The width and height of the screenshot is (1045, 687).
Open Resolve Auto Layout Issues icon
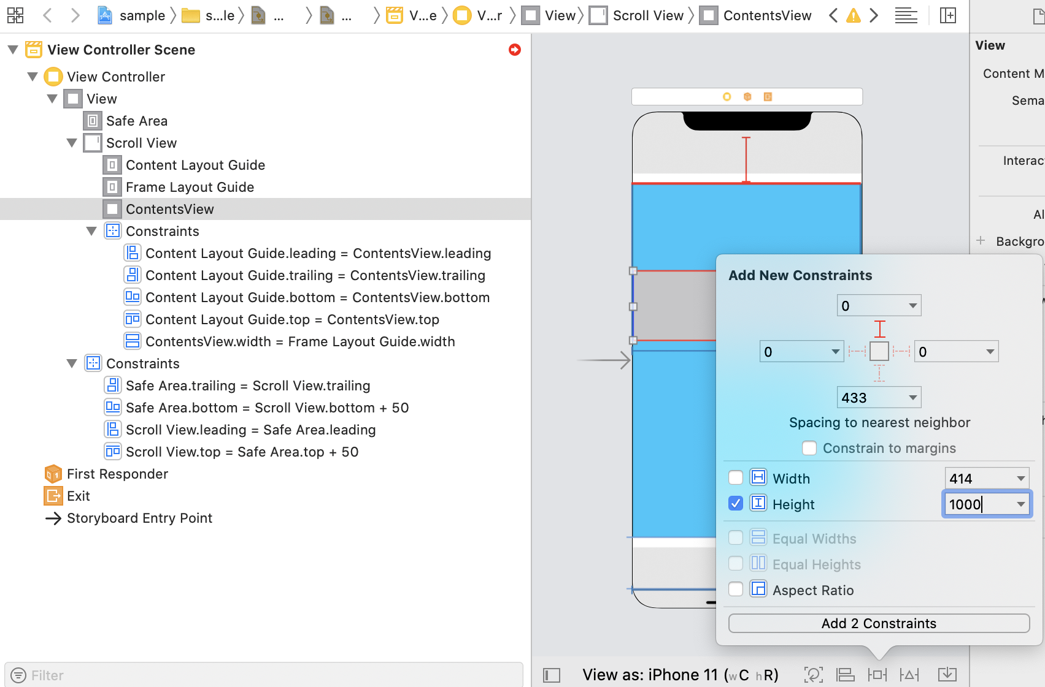(909, 675)
